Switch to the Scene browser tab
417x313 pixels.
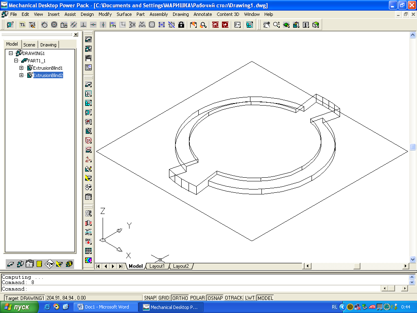[29, 45]
